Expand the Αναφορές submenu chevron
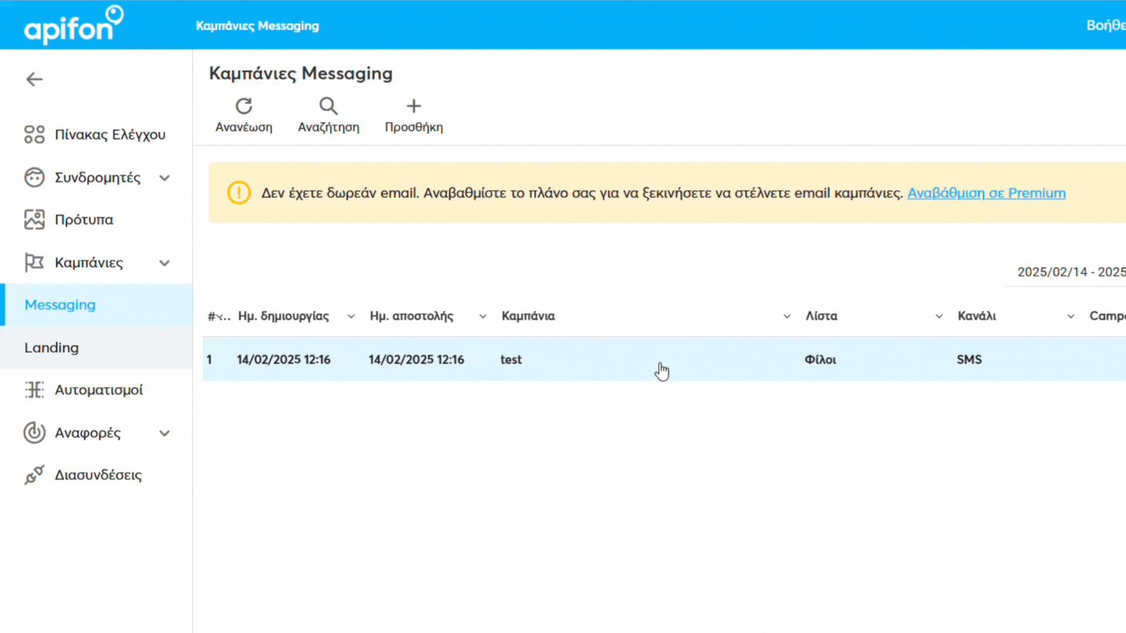 pyautogui.click(x=165, y=433)
